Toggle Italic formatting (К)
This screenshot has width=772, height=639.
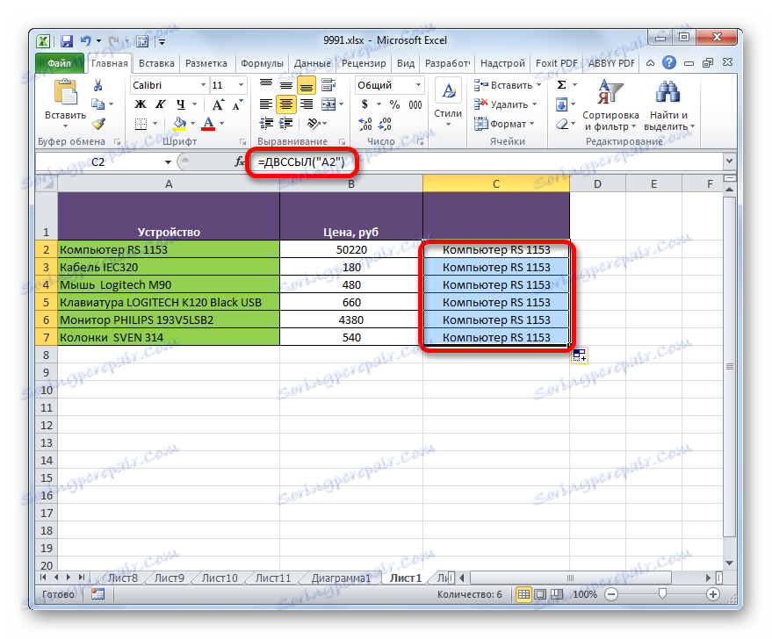(x=161, y=104)
